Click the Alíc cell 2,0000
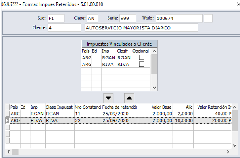The height and width of the screenshot is (158, 240). click(183, 114)
